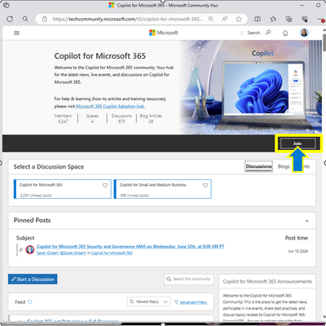Open the hamburger navigation menu
Viewport: 326px width, 326px height.
(16, 33)
